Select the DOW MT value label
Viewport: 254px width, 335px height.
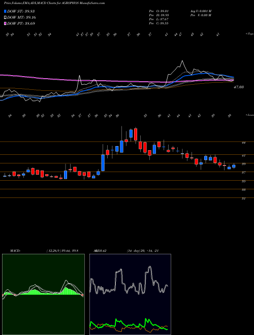pyautogui.click(x=21, y=18)
